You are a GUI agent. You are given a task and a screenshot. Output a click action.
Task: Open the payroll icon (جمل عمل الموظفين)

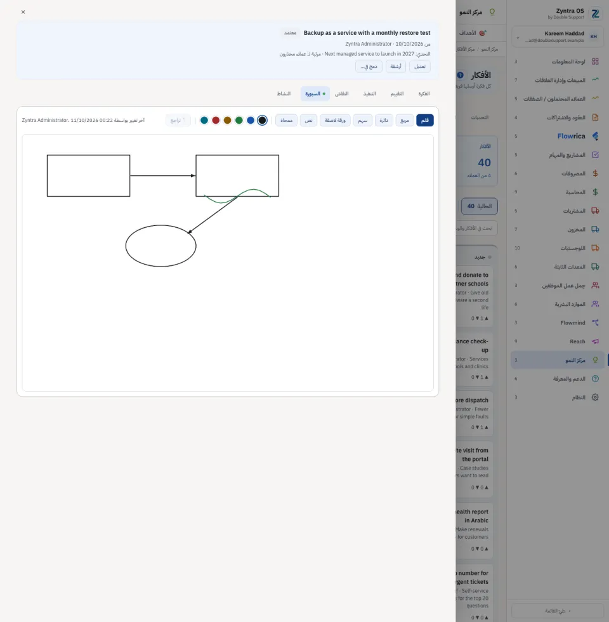[x=595, y=285]
